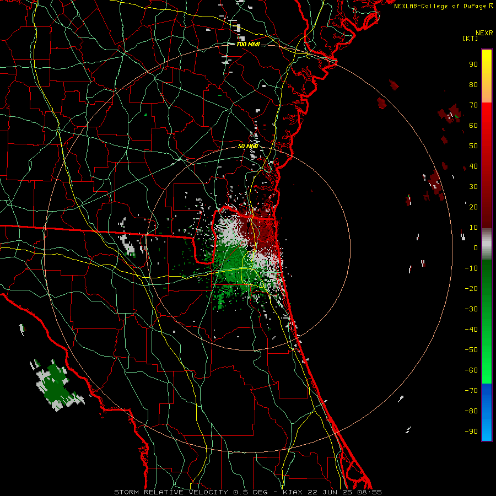Viewport: 496px width, 496px height.
Task: Pick the gray near-zero color bar segment
Action: [487, 244]
